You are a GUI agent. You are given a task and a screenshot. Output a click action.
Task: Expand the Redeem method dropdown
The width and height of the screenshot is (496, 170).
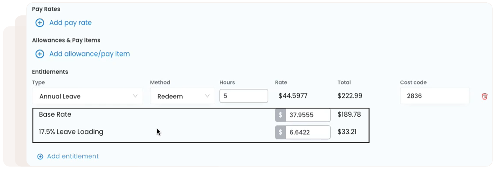click(182, 96)
